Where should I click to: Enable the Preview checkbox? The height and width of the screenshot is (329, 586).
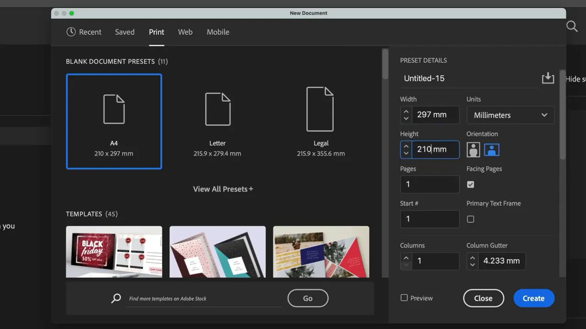[x=404, y=297]
